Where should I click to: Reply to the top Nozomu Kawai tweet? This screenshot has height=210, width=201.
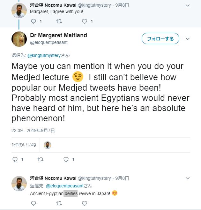tap(33, 21)
